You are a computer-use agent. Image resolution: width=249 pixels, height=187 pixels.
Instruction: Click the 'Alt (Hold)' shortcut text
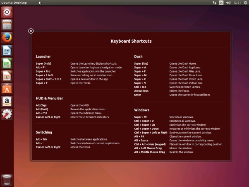42,109
